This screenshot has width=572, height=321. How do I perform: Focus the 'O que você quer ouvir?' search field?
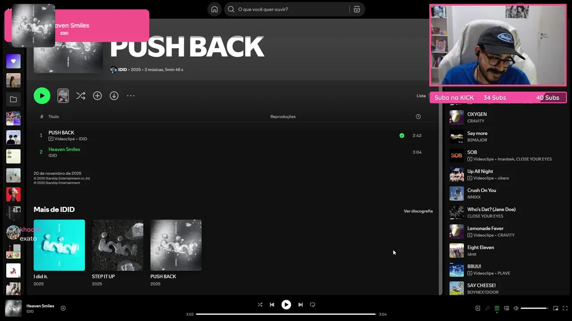pos(287,9)
